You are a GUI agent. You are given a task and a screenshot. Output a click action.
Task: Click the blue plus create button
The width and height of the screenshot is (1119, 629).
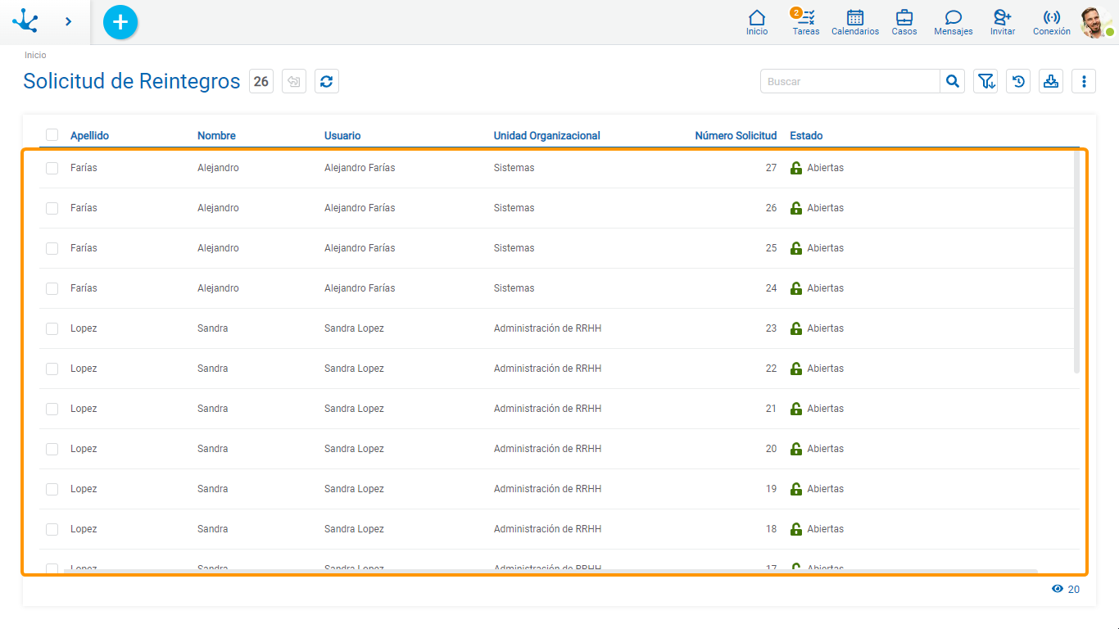click(120, 22)
